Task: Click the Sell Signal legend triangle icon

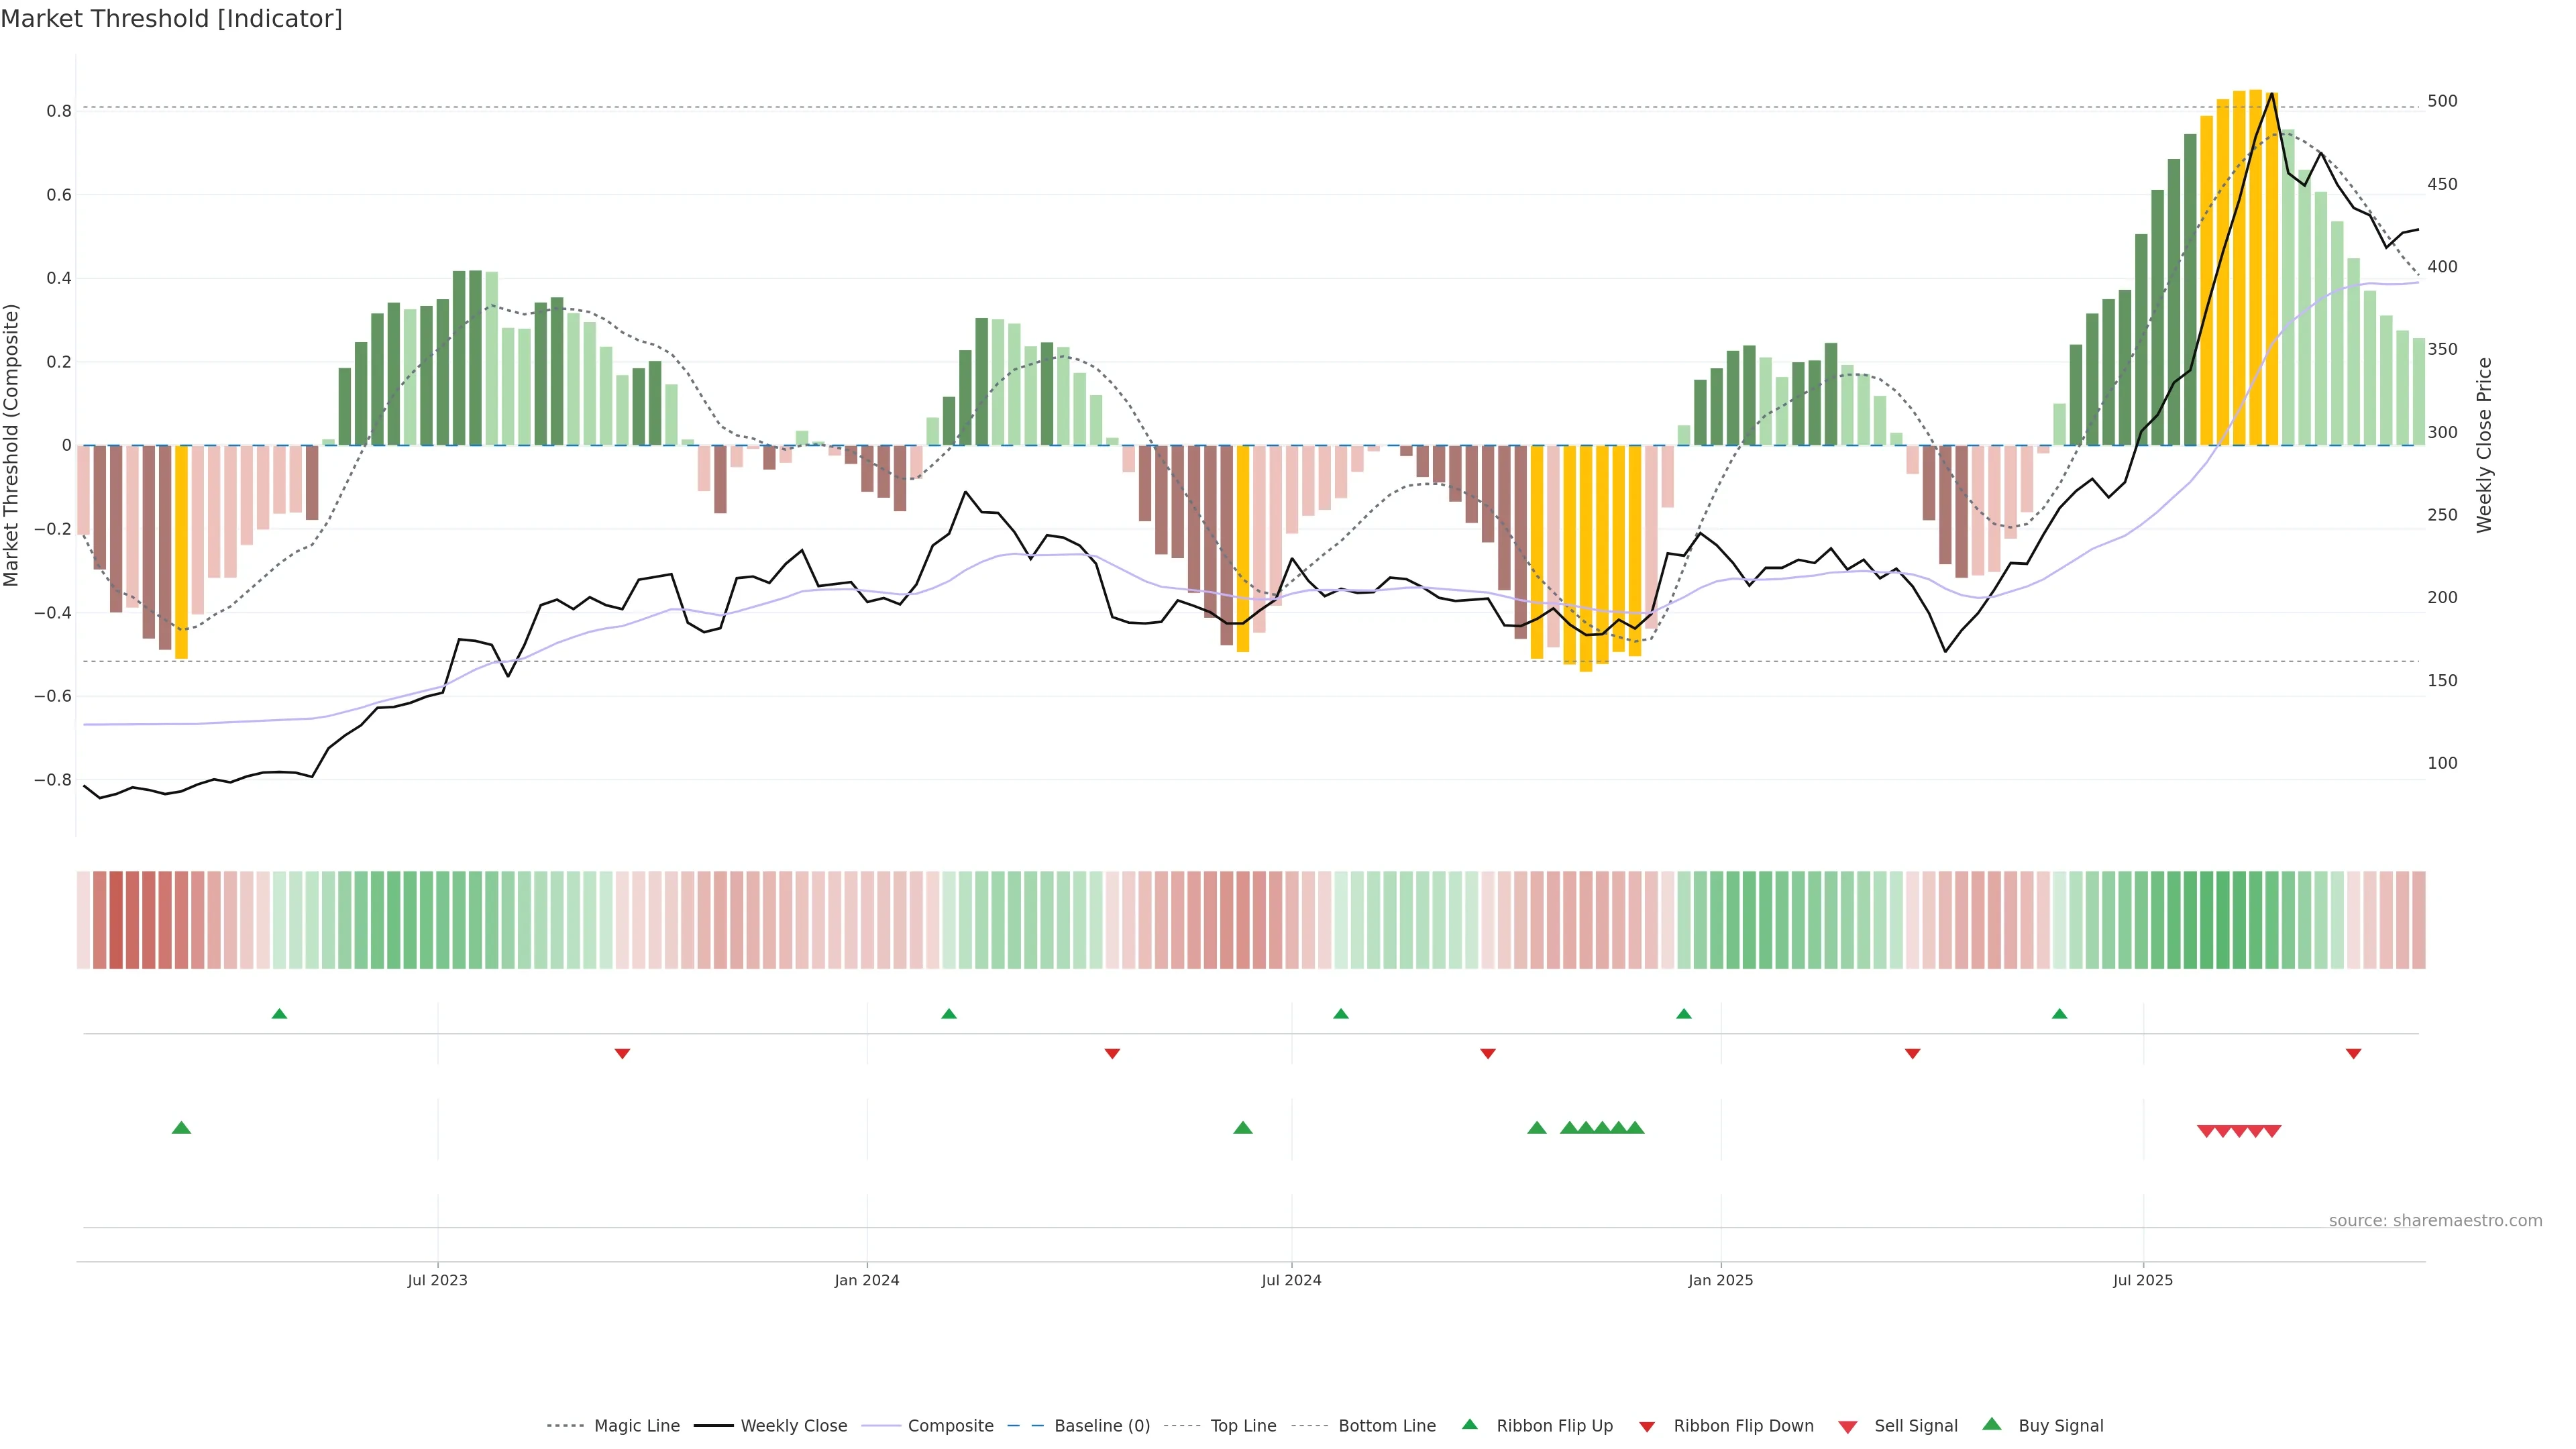Action: pos(1848,1427)
